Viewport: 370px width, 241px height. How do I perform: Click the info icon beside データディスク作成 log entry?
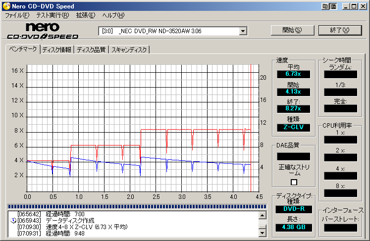click(x=13, y=220)
